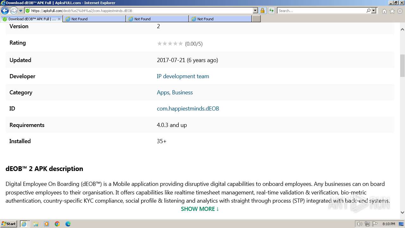Screen dimensions: 405x228
Task: Close the Download dEOB APK tab
Action: click(x=59, y=19)
